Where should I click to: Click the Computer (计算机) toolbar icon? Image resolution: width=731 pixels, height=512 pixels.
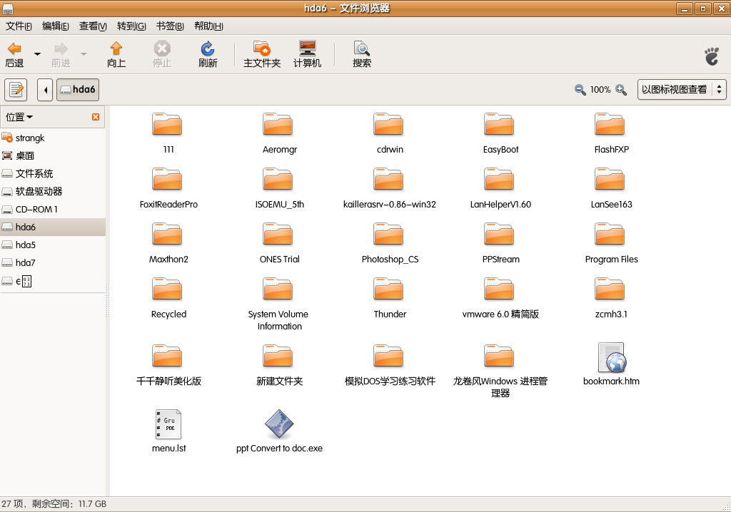(307, 48)
